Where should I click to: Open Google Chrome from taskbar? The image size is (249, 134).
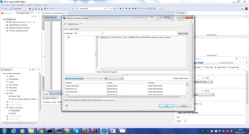[41, 131]
